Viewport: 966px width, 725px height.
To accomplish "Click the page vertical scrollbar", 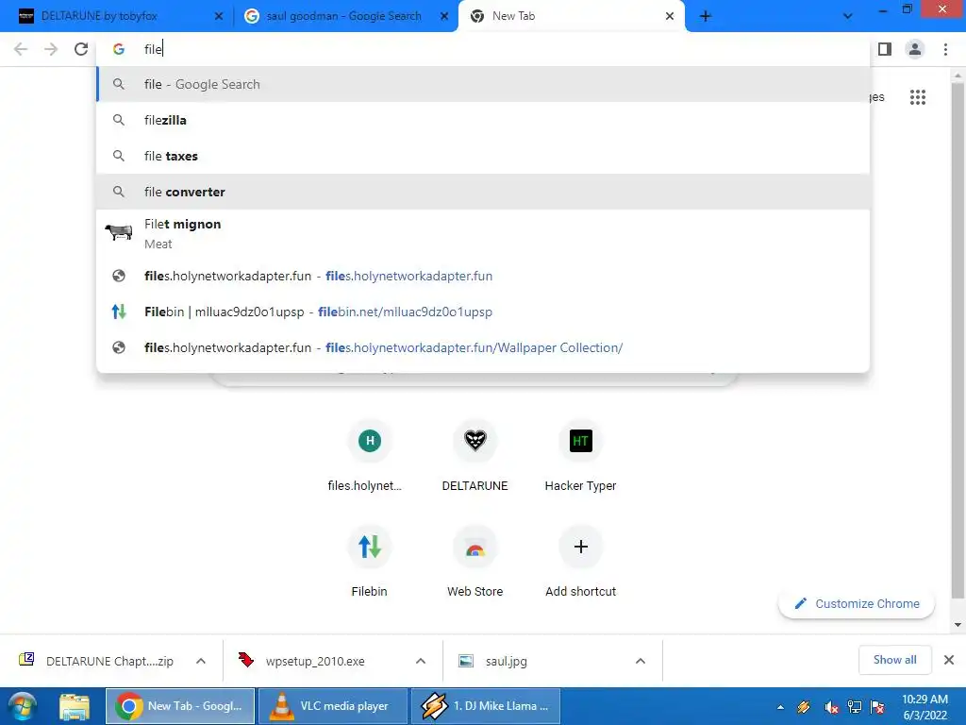I will 958,340.
